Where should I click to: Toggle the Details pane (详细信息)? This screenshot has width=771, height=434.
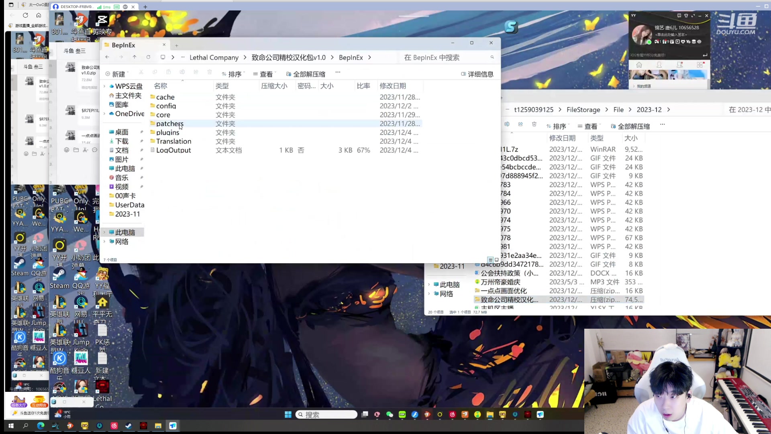click(477, 74)
